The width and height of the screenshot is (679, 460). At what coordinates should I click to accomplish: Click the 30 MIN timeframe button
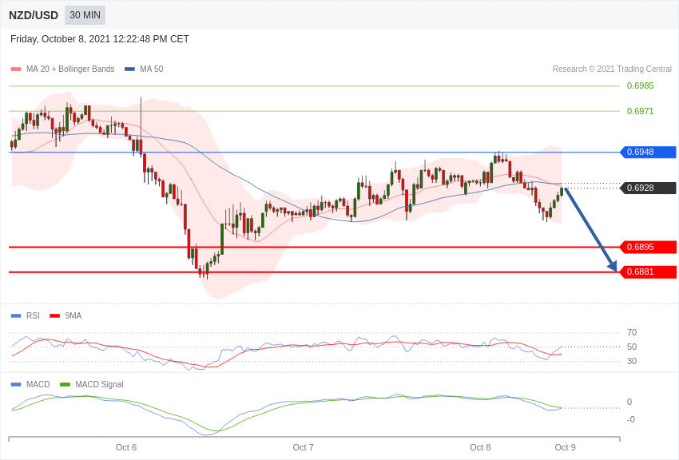(85, 15)
